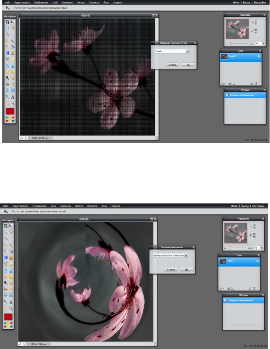The height and width of the screenshot is (349, 270).
Task: Open the Точки dropdown in the halftone dialog
Action: pos(188,51)
